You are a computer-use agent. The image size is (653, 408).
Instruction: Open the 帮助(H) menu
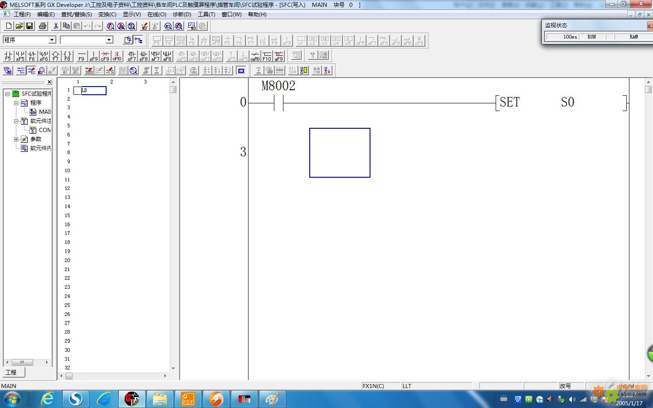click(x=257, y=15)
